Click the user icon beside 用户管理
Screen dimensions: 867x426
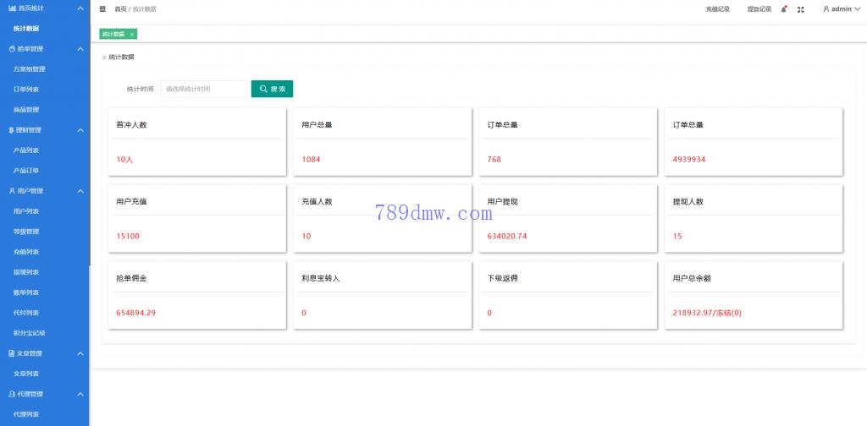(x=12, y=191)
